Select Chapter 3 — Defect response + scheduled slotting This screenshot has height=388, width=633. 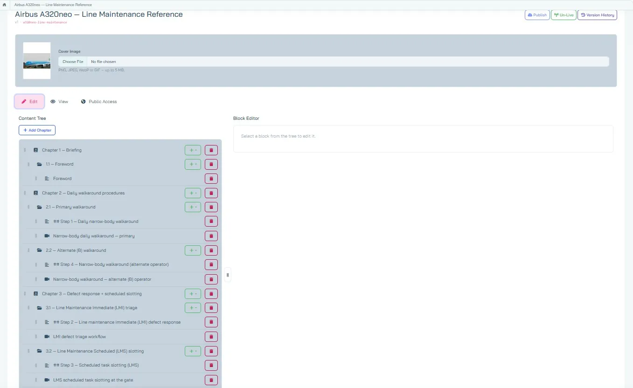click(x=92, y=294)
